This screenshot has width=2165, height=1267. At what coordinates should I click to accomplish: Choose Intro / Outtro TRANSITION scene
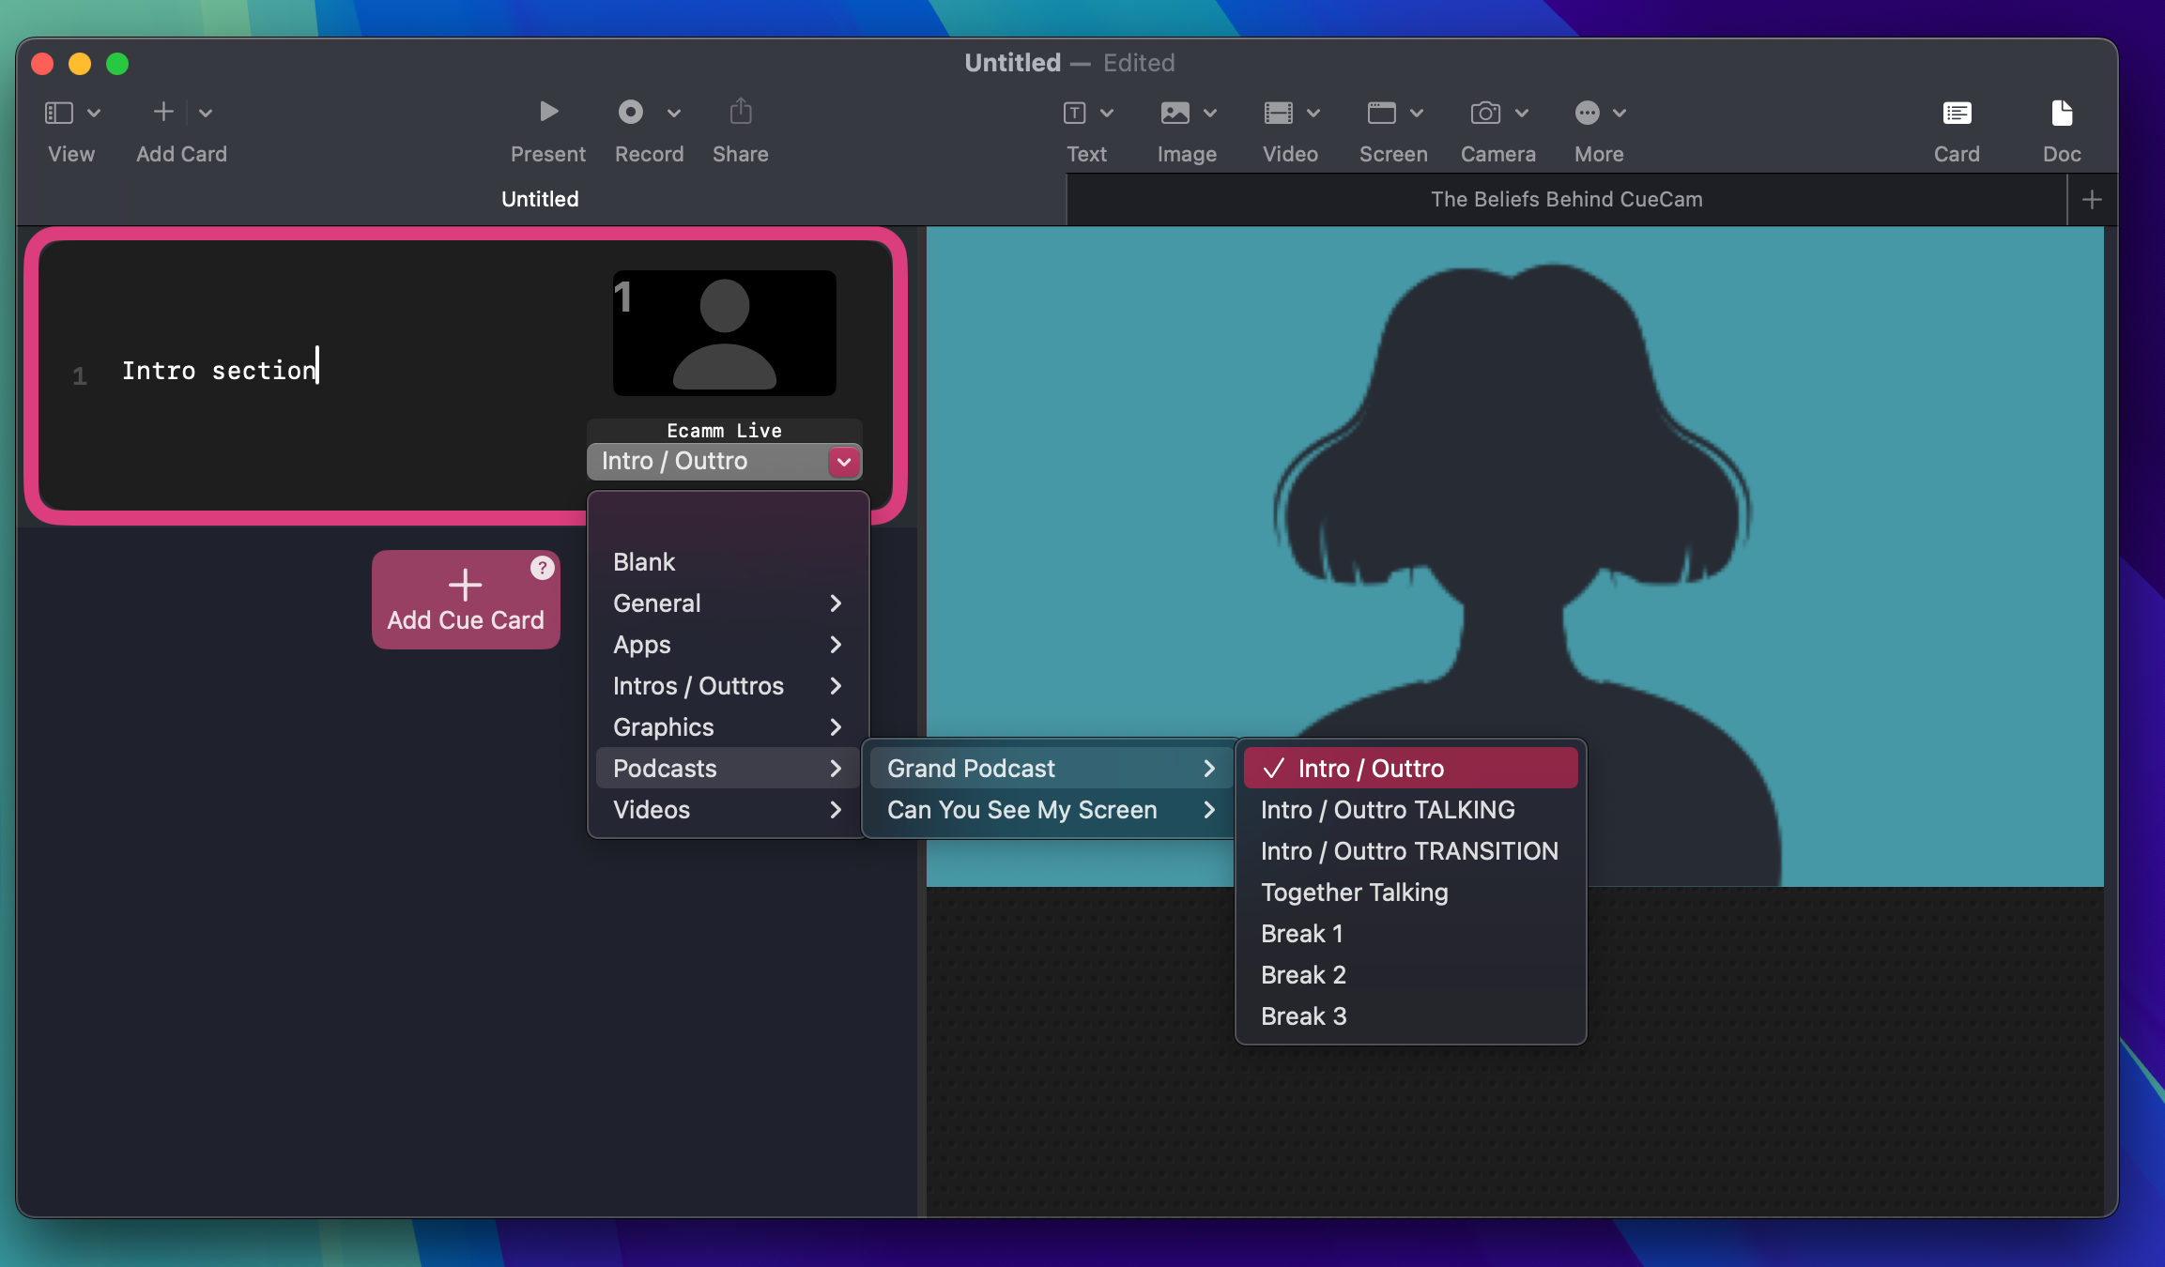tap(1410, 851)
